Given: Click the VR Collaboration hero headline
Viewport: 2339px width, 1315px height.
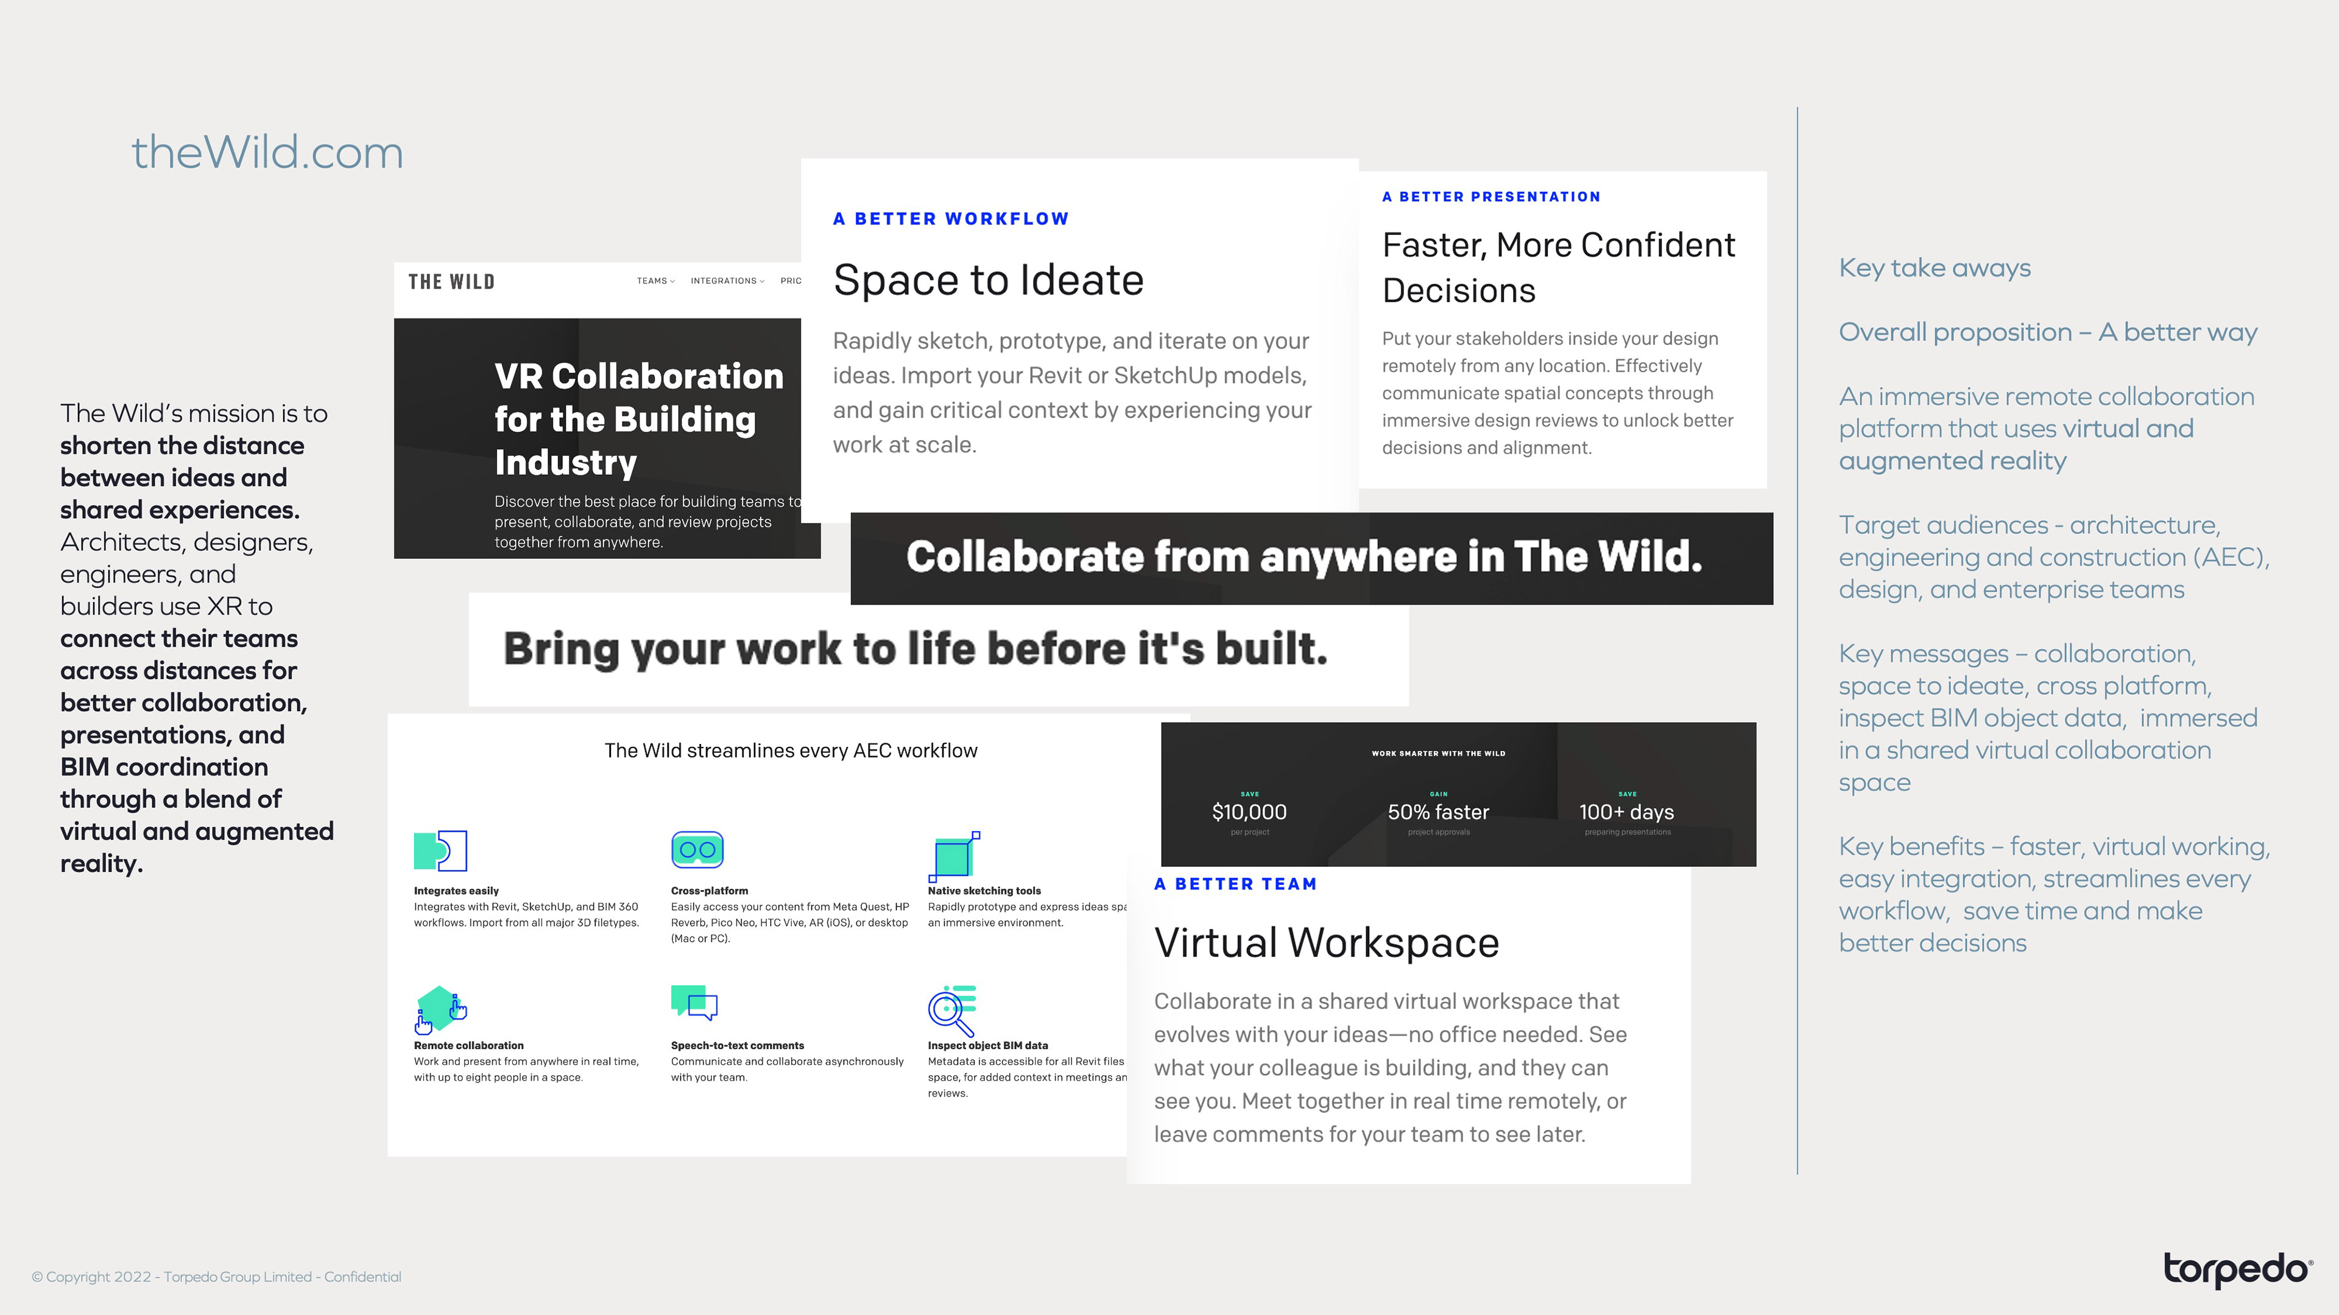Looking at the screenshot, I should pos(638,418).
